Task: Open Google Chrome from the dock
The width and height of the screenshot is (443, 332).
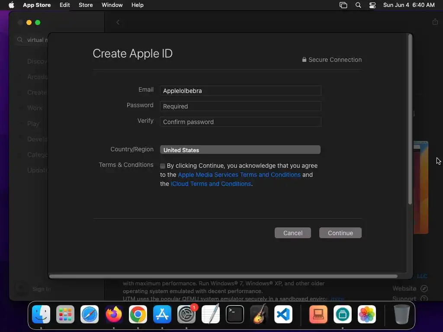Action: point(138,314)
